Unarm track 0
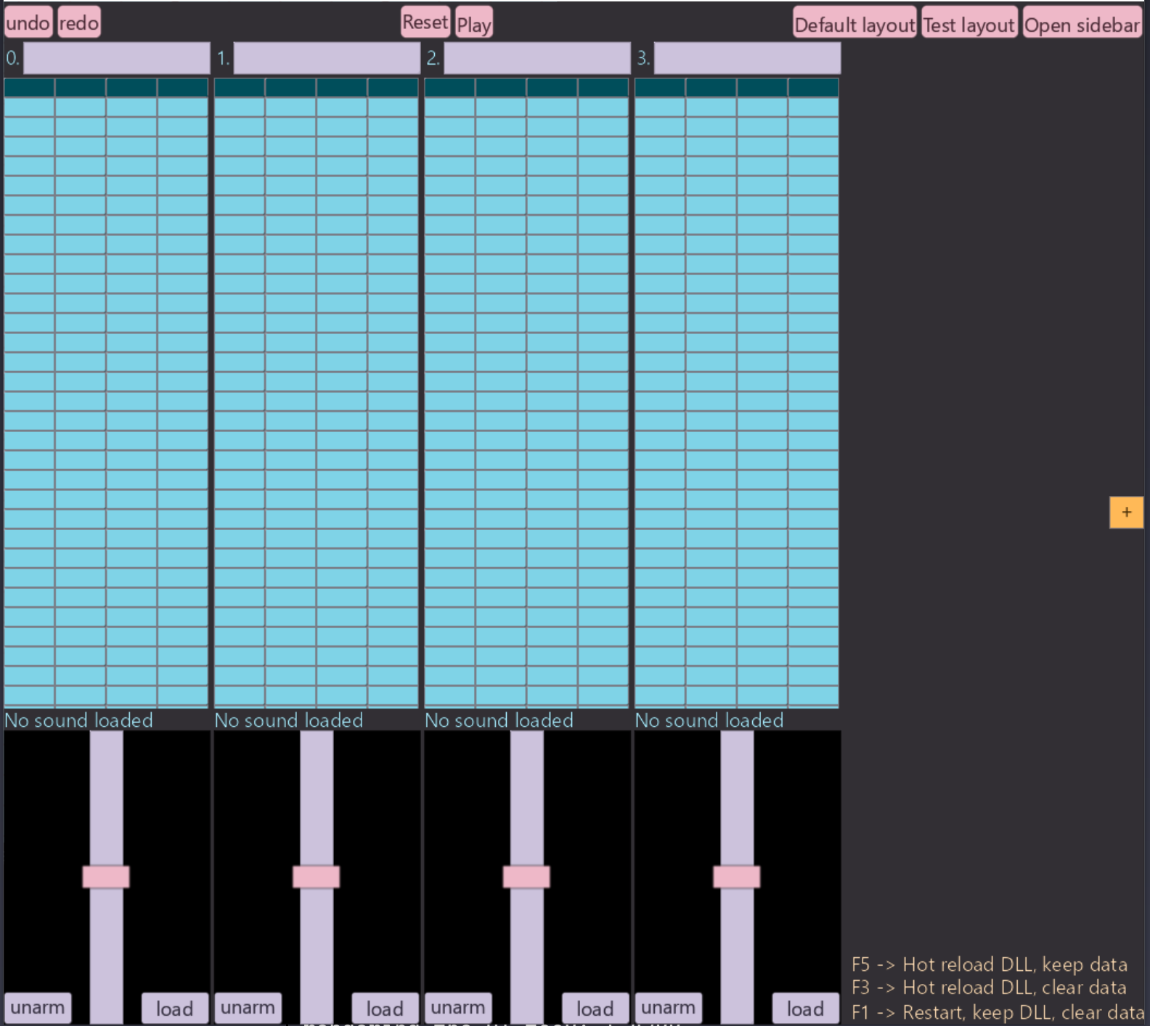 point(38,1008)
